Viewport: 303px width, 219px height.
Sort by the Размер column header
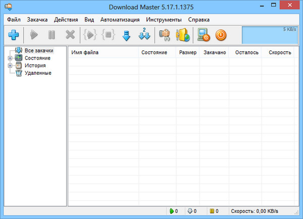tap(187, 52)
